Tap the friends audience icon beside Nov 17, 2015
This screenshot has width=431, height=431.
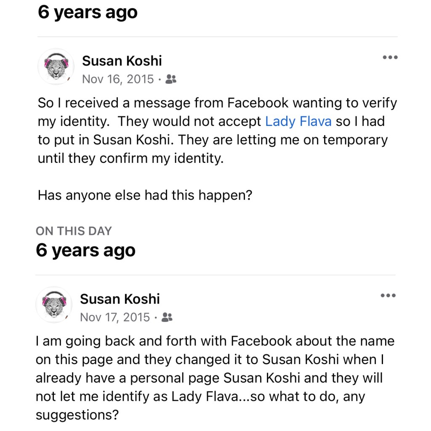tap(167, 317)
